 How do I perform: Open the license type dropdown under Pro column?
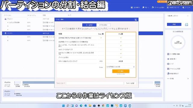121,67
